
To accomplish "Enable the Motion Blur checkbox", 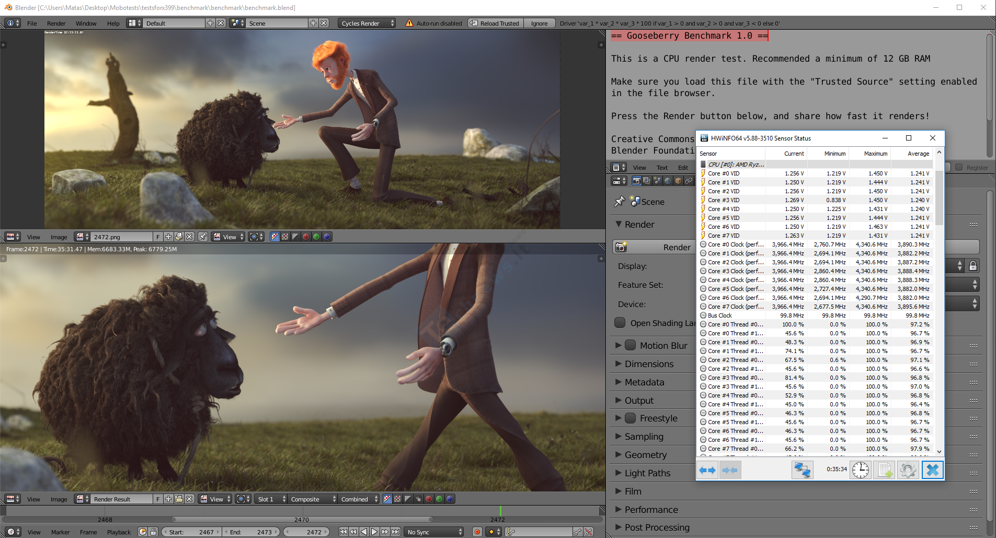I will coord(631,345).
